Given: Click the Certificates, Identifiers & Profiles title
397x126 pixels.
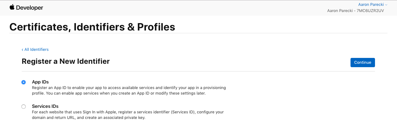Looking at the screenshot, I should click(x=92, y=27).
